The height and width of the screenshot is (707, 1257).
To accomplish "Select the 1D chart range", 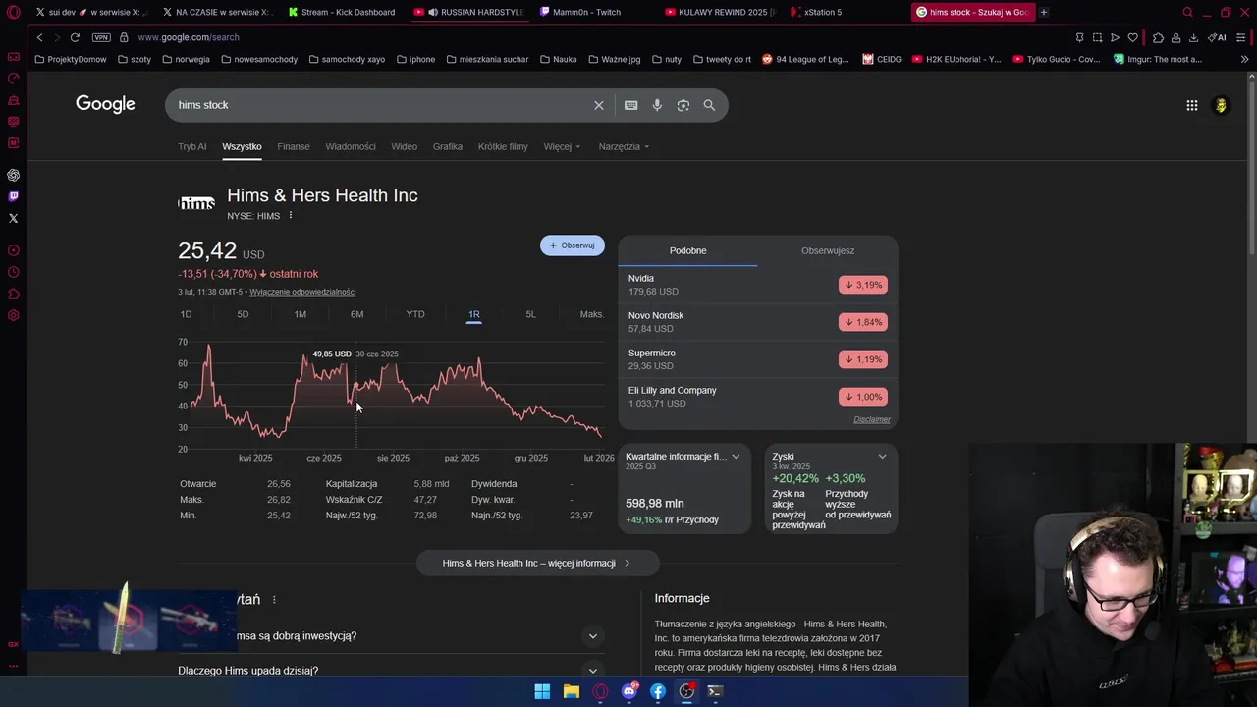I will coord(186,314).
